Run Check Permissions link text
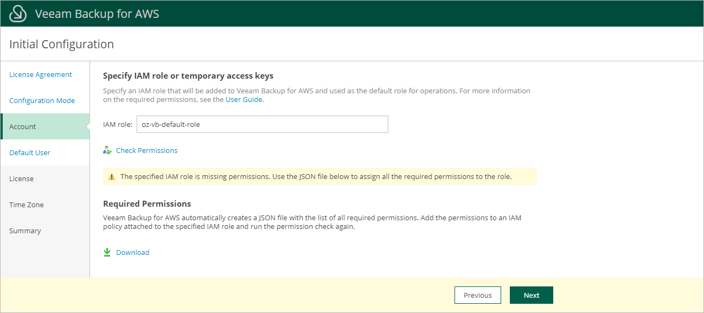 pos(146,150)
